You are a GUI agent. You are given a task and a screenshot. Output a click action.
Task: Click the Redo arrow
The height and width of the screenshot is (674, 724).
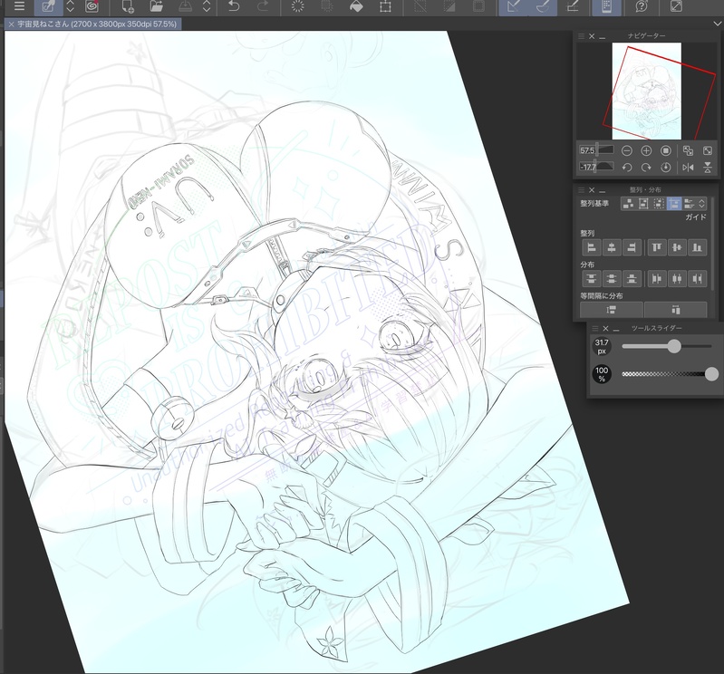(262, 6)
